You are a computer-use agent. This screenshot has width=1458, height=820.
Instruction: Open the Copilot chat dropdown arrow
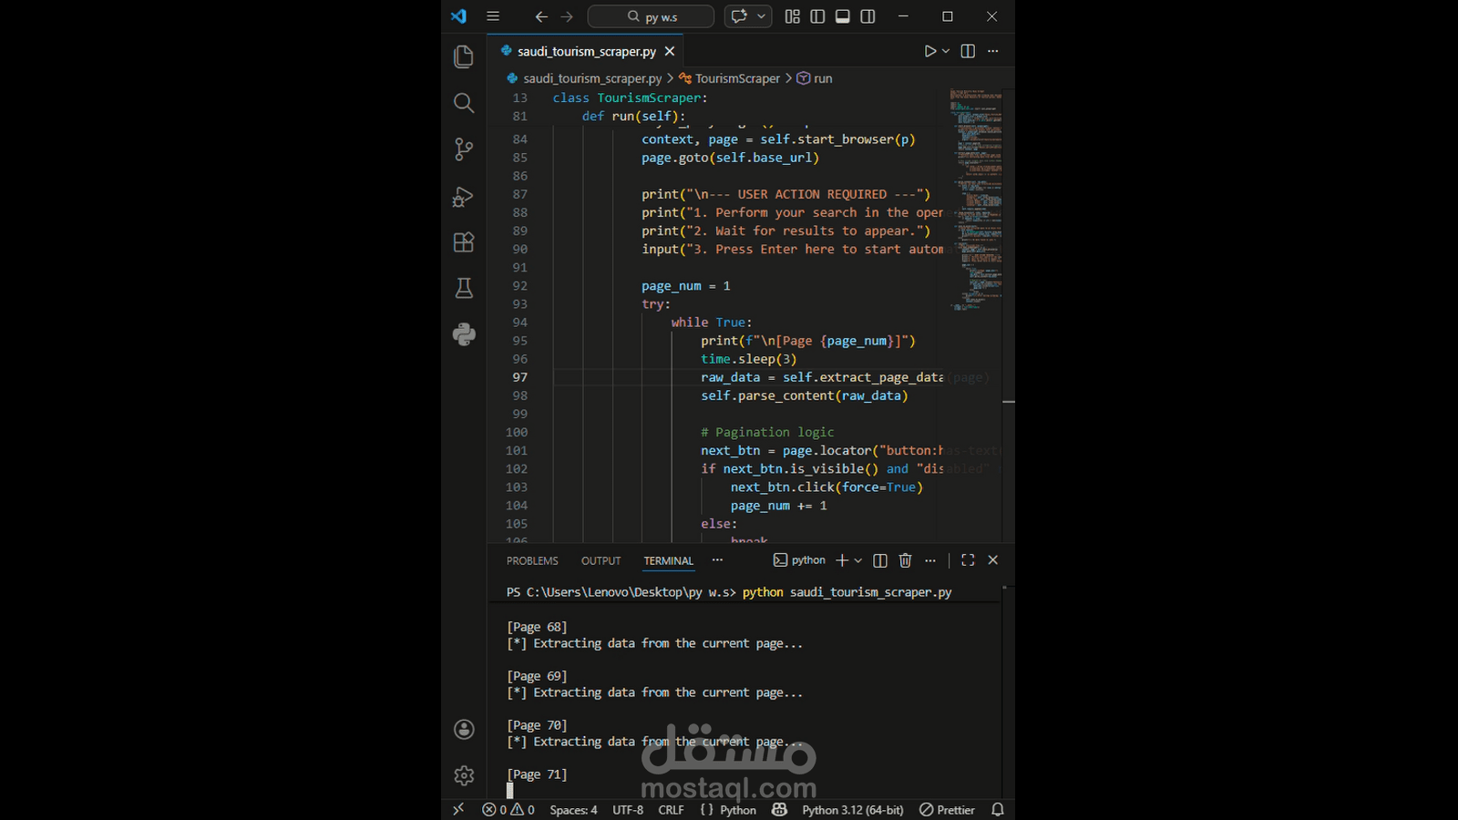759,15
